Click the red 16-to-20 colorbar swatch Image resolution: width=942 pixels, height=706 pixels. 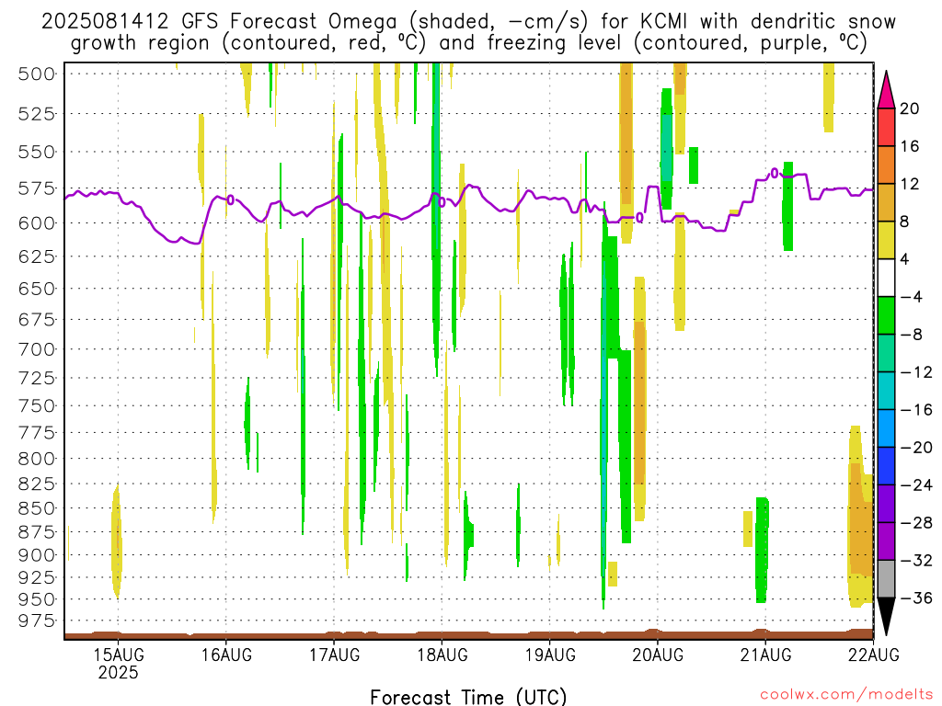coord(886,127)
